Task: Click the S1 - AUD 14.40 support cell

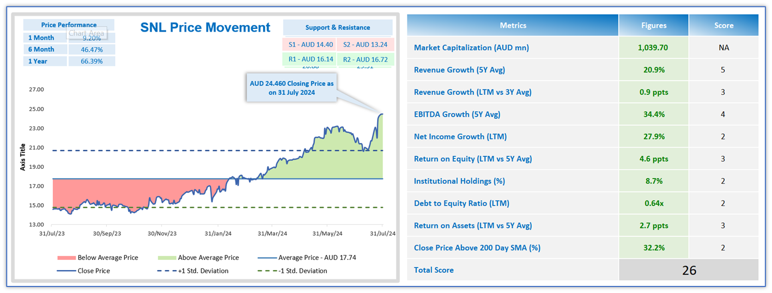Action: [x=309, y=45]
